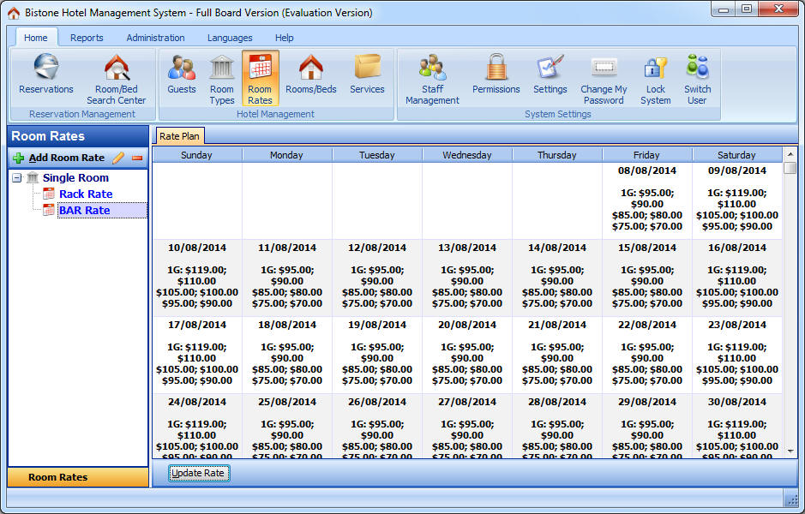The height and width of the screenshot is (514, 805).
Task: Open the Services manager
Action: tap(367, 77)
